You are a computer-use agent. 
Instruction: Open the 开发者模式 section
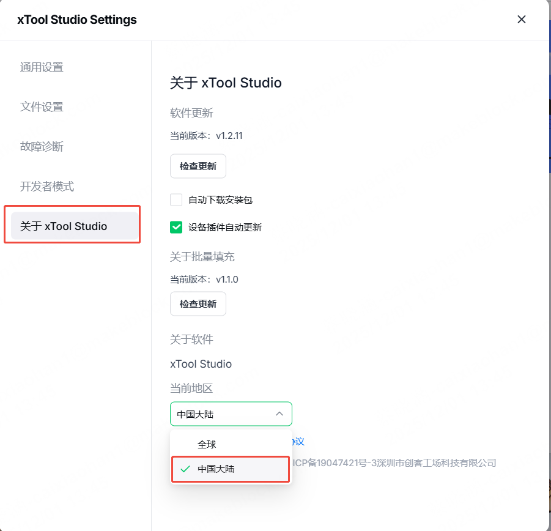(47, 187)
